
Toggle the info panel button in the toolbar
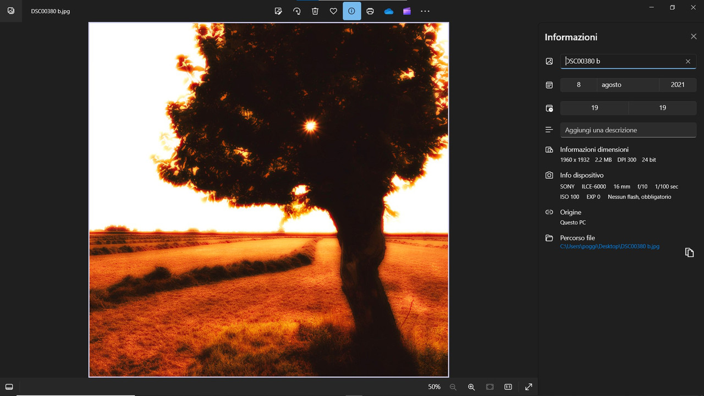click(x=352, y=11)
